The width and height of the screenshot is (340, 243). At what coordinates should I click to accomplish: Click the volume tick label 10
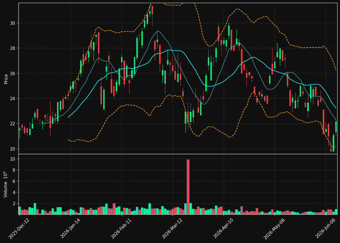[x=13, y=159]
